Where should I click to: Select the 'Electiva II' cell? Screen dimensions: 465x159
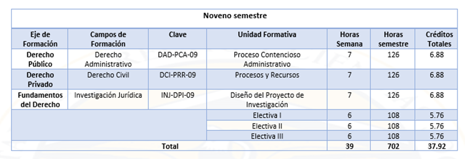click(267, 126)
